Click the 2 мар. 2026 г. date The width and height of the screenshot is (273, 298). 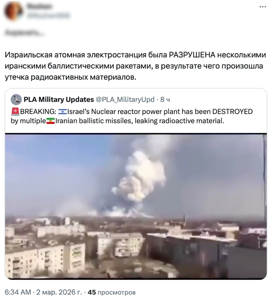point(59,292)
